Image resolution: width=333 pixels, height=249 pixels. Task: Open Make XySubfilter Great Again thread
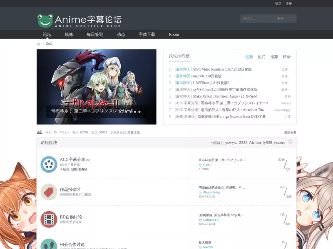pyautogui.click(x=225, y=96)
